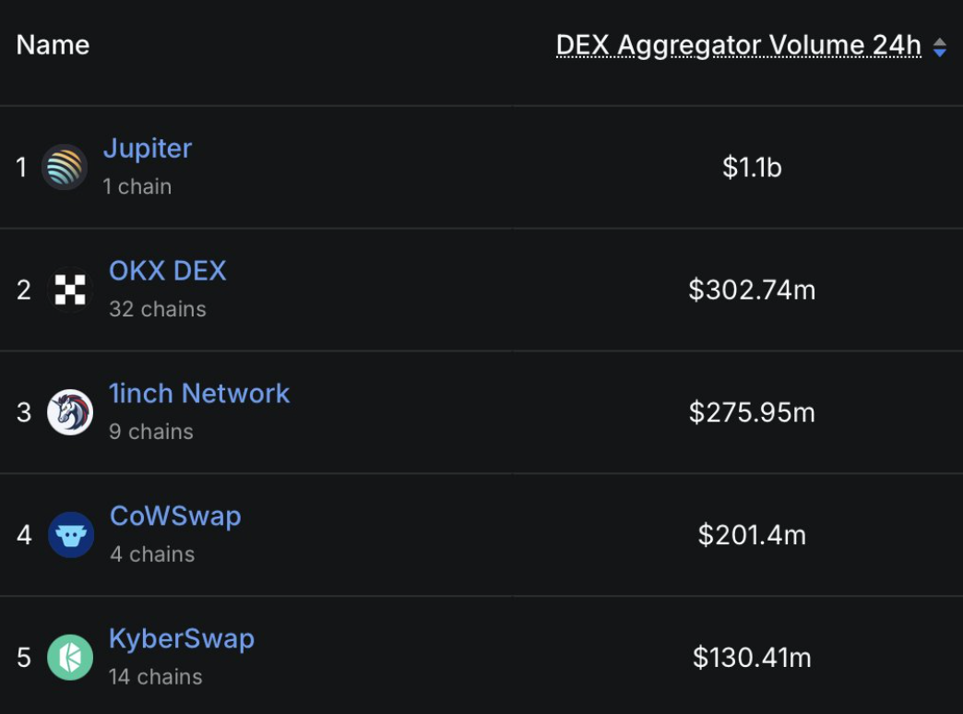Viewport: 963px width, 714px height.
Task: Open the CoWSwap protocol link
Action: (x=175, y=517)
